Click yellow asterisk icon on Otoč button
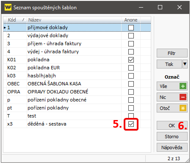The width and height of the screenshot is (191, 164). 183,108
